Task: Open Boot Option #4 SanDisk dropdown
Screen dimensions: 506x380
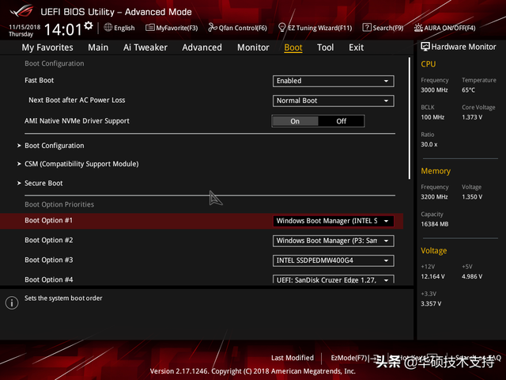Action: point(333,279)
